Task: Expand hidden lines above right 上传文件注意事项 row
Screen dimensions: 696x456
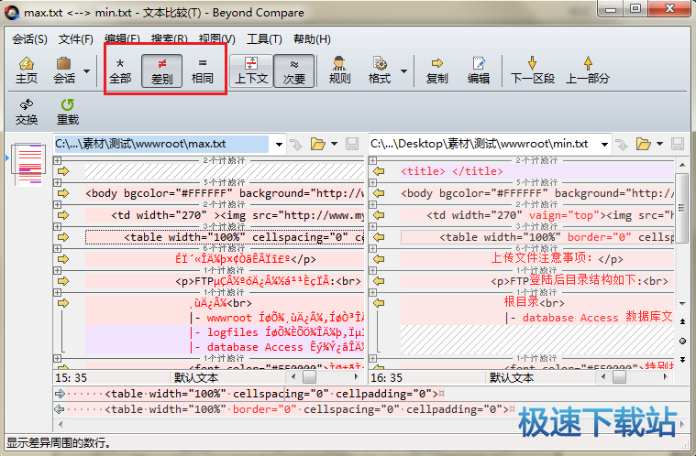Action: point(373,248)
